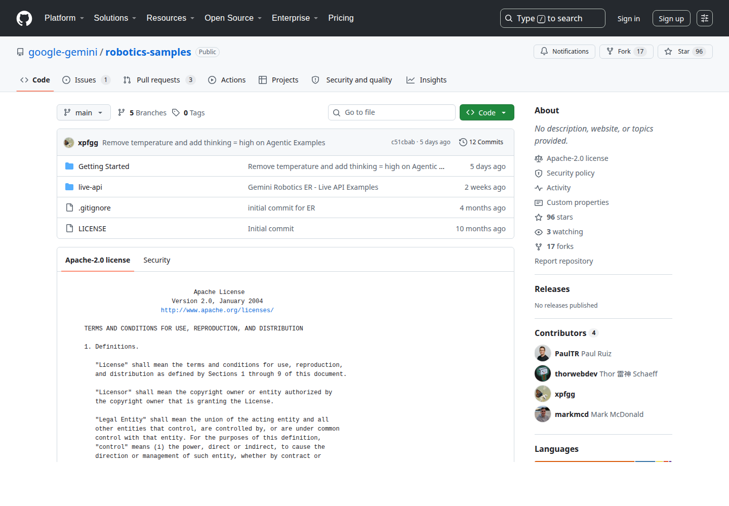The image size is (729, 506).
Task: Expand the Solutions menu
Action: coord(115,18)
